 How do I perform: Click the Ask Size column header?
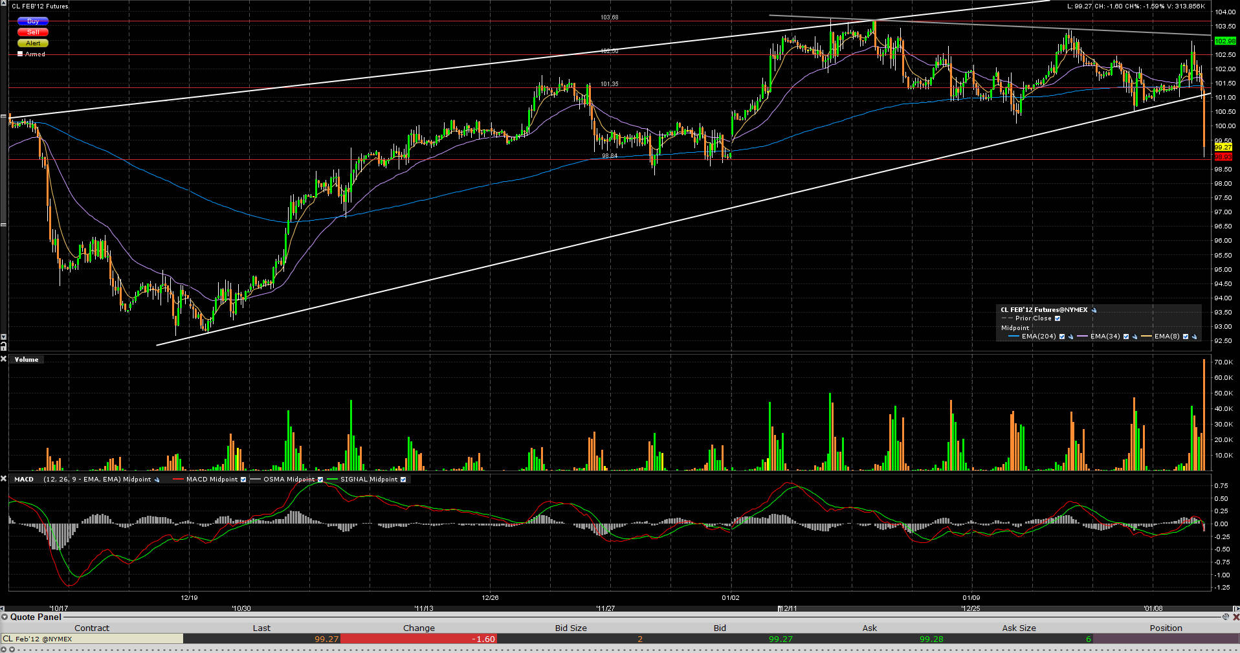point(1019,628)
